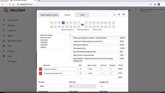Viewport: 165px width, 93px height.
Task: Check the Удаление зуба (средней сложности) service
Action: click(x=71, y=41)
